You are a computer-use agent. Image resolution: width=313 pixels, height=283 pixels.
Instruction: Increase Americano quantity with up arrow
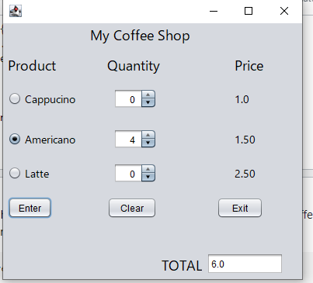point(148,135)
